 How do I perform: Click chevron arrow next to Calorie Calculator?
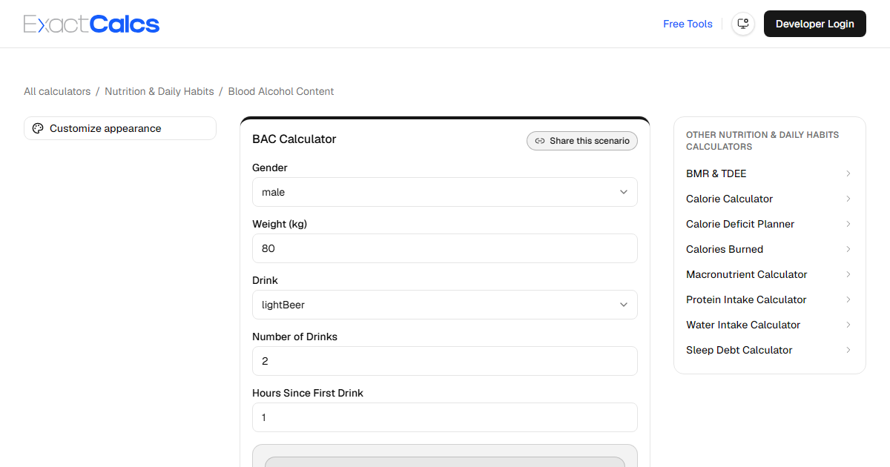pos(848,199)
